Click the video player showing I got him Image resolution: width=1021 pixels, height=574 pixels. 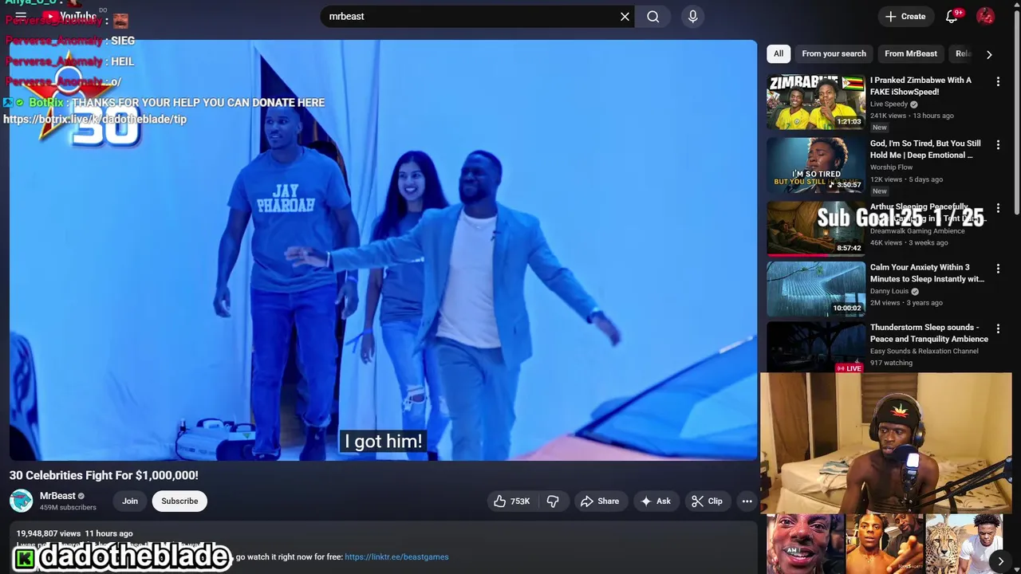[383, 250]
